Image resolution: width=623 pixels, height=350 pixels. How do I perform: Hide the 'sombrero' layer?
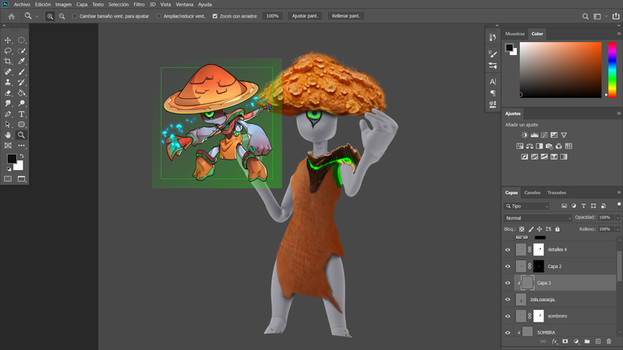pos(507,316)
